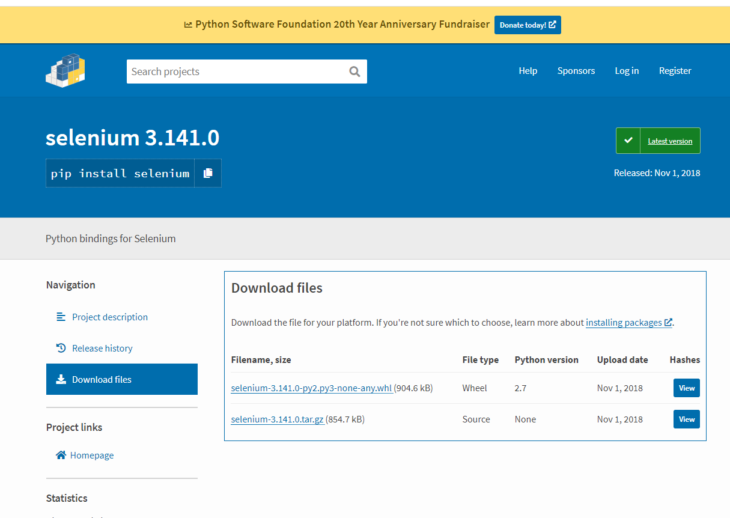Click the magnifying glass search icon

pos(354,72)
